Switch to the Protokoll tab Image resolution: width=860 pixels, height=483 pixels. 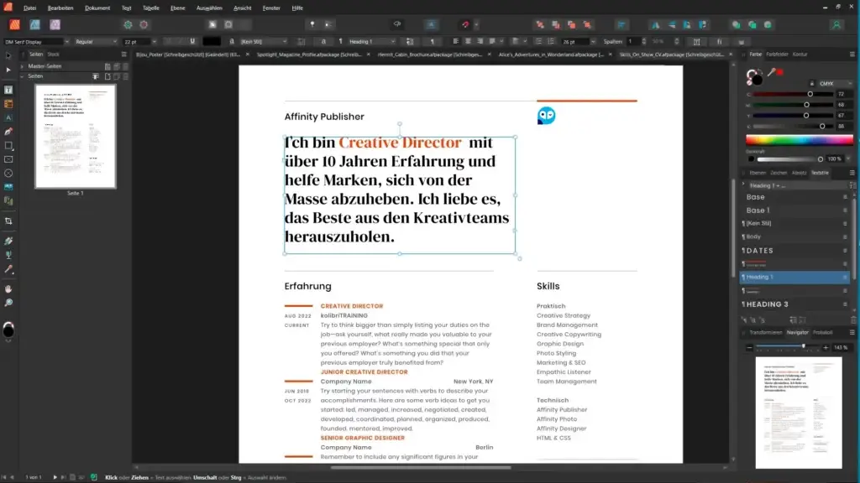tap(822, 332)
